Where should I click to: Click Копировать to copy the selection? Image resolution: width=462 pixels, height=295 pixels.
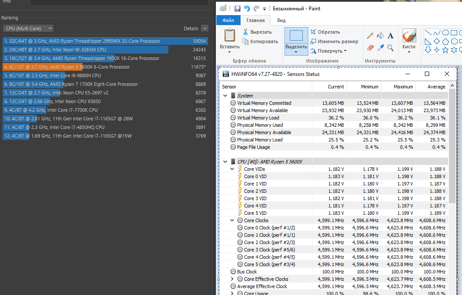point(260,41)
